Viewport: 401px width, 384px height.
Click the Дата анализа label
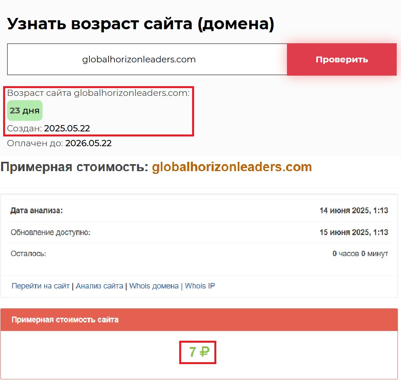pyautogui.click(x=37, y=211)
